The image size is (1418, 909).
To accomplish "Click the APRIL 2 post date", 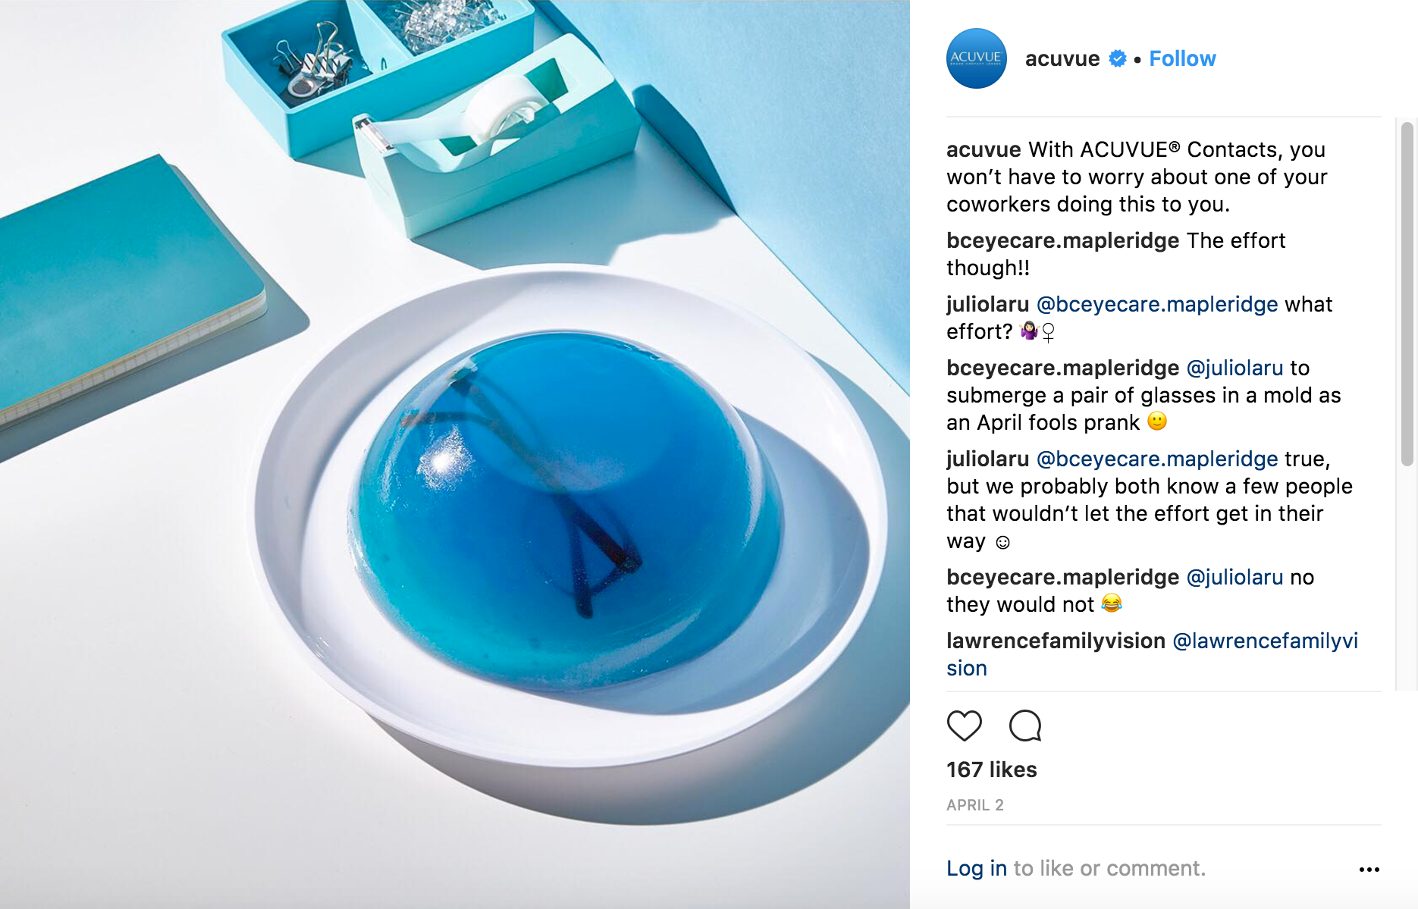I will 974,805.
